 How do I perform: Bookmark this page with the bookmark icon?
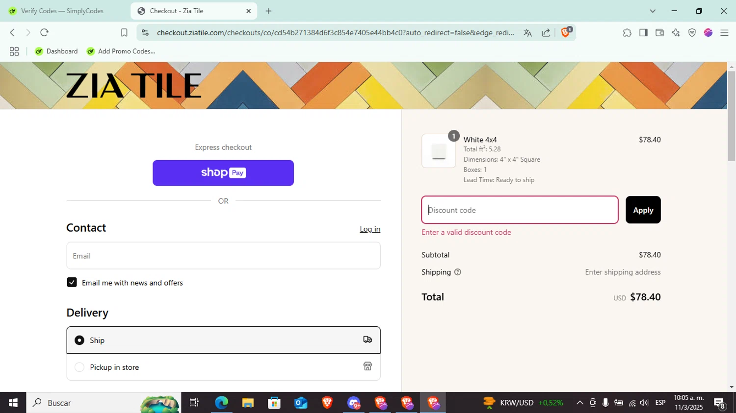124,32
